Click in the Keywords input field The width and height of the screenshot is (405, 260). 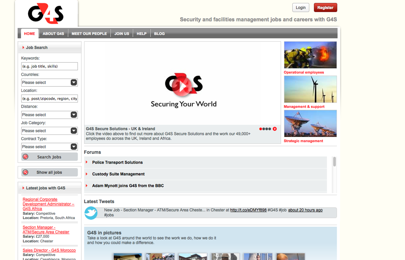point(49,66)
